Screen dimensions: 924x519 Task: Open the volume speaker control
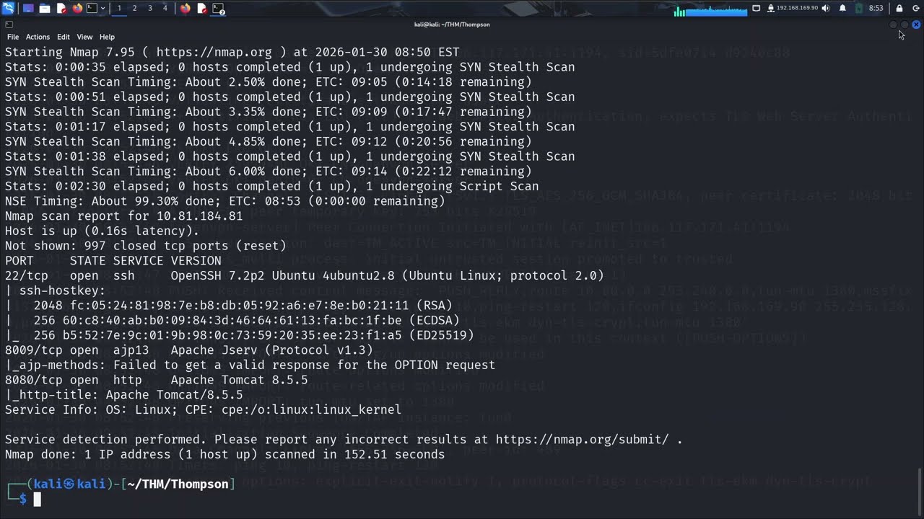pyautogui.click(x=826, y=8)
